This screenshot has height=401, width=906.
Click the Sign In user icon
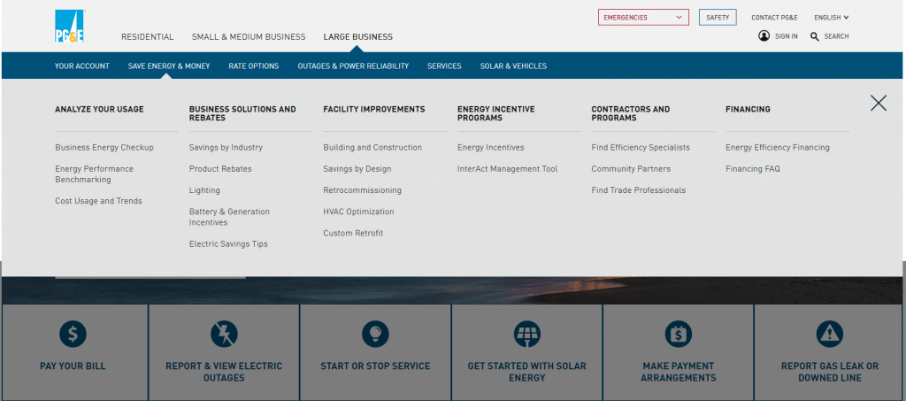coord(764,35)
